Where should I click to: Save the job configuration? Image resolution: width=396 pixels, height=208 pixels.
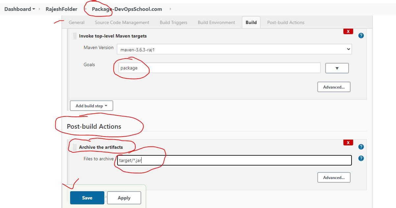pos(87,197)
